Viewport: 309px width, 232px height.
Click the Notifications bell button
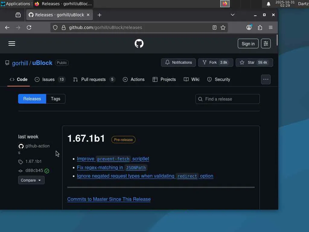(x=178, y=63)
